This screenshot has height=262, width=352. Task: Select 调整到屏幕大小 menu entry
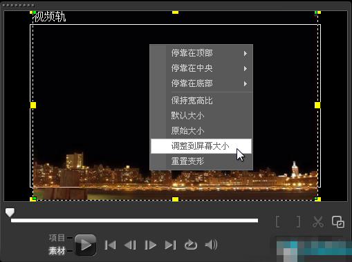click(201, 146)
